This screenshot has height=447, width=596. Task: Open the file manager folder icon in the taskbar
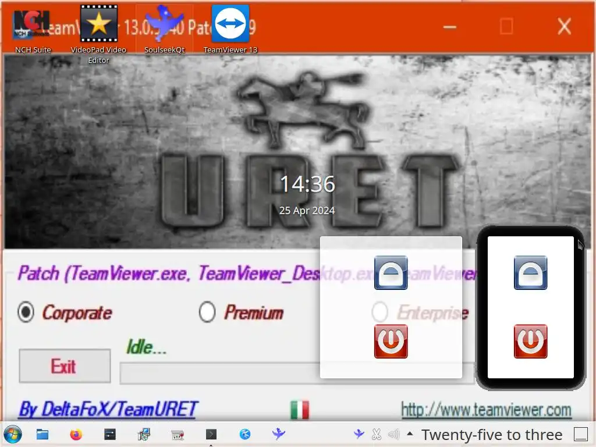click(42, 434)
